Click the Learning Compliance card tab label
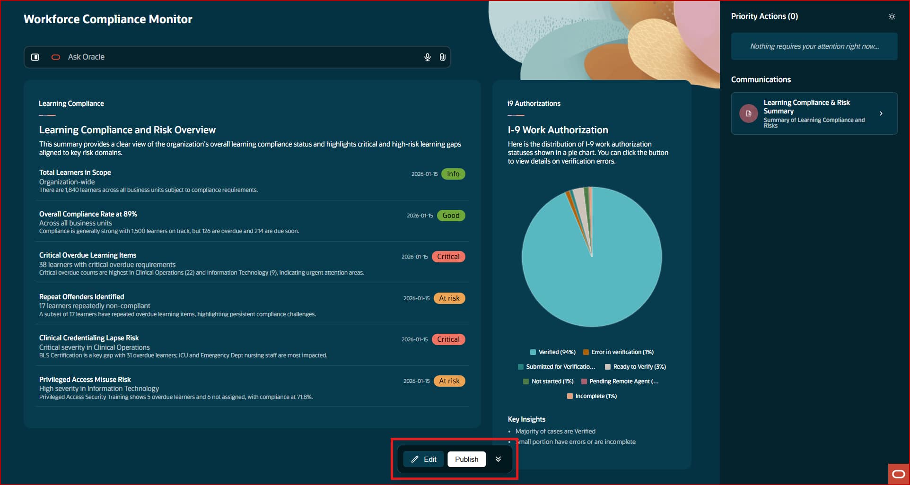This screenshot has height=485, width=910. (x=71, y=104)
